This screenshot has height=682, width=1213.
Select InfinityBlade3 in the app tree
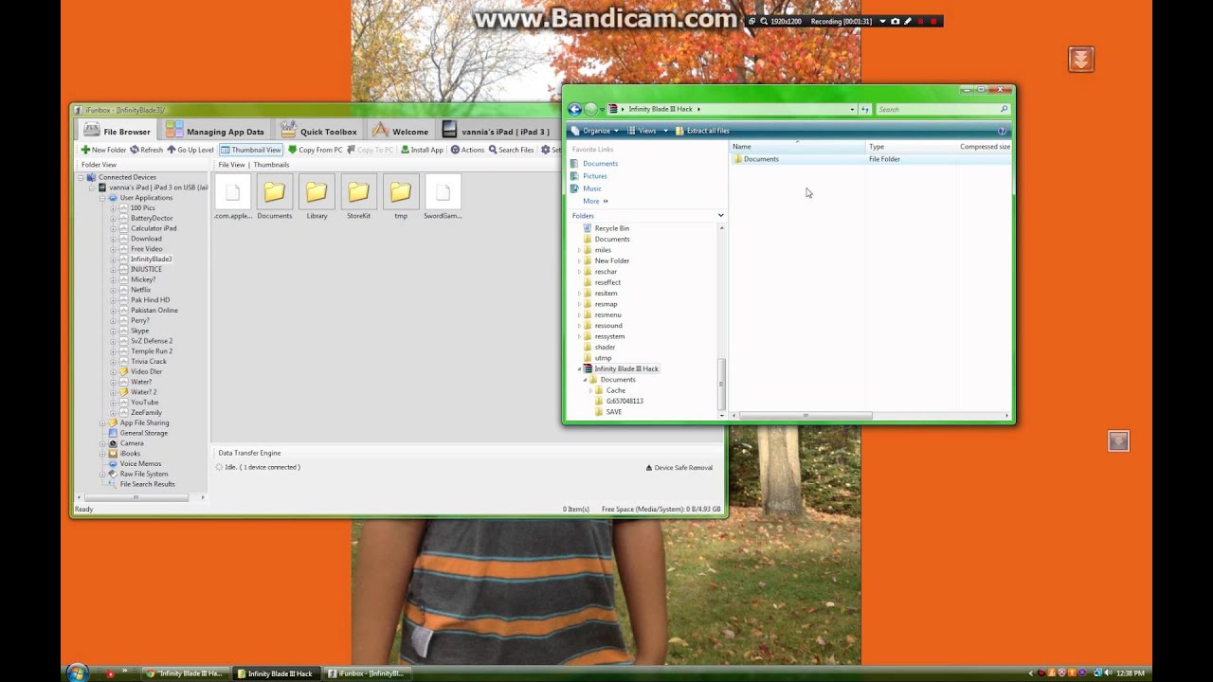coord(151,259)
